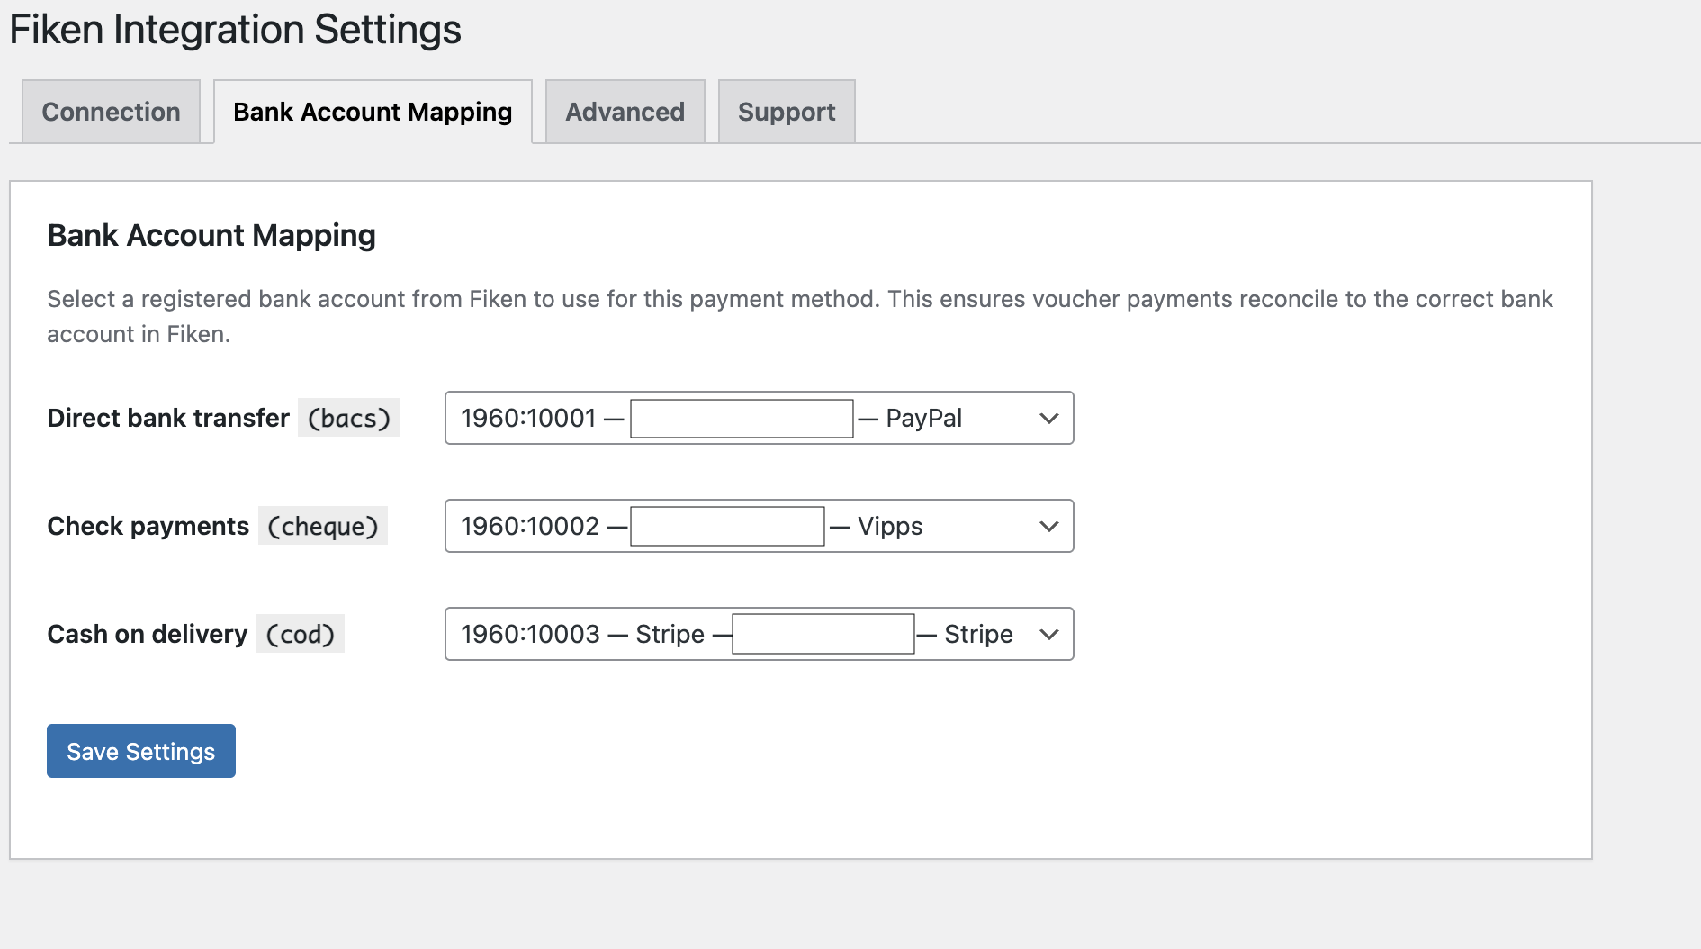Screen dimensions: 1701x949
Task: Click the blank field beside 1960:10001
Action: coord(741,418)
